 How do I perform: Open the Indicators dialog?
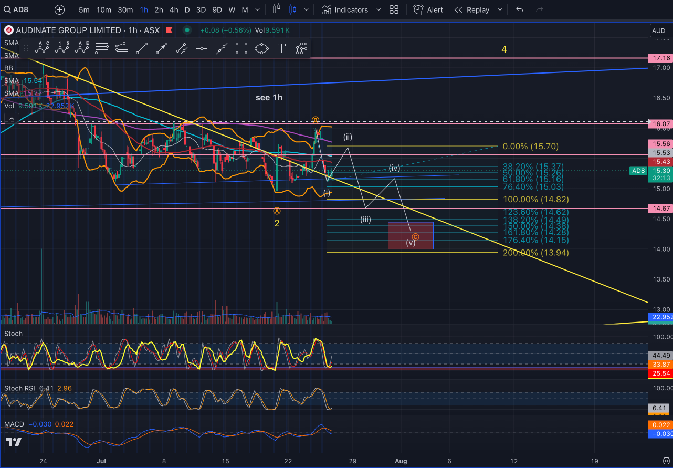345,9
